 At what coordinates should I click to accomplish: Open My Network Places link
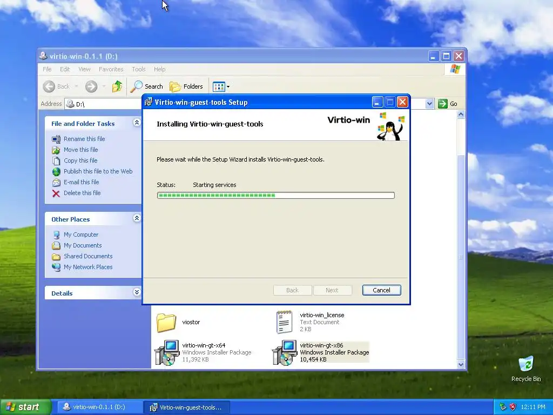[88, 267]
